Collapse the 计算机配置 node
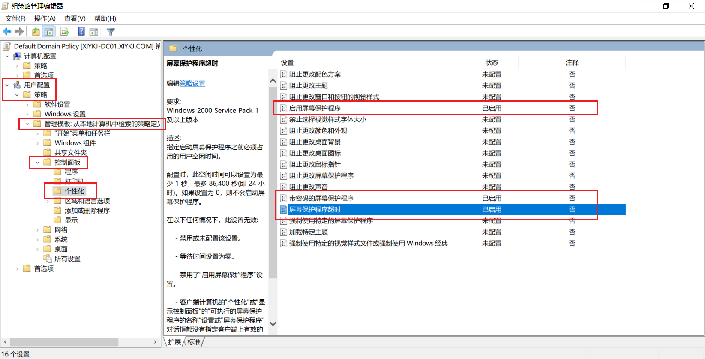The width and height of the screenshot is (705, 359). tap(7, 56)
